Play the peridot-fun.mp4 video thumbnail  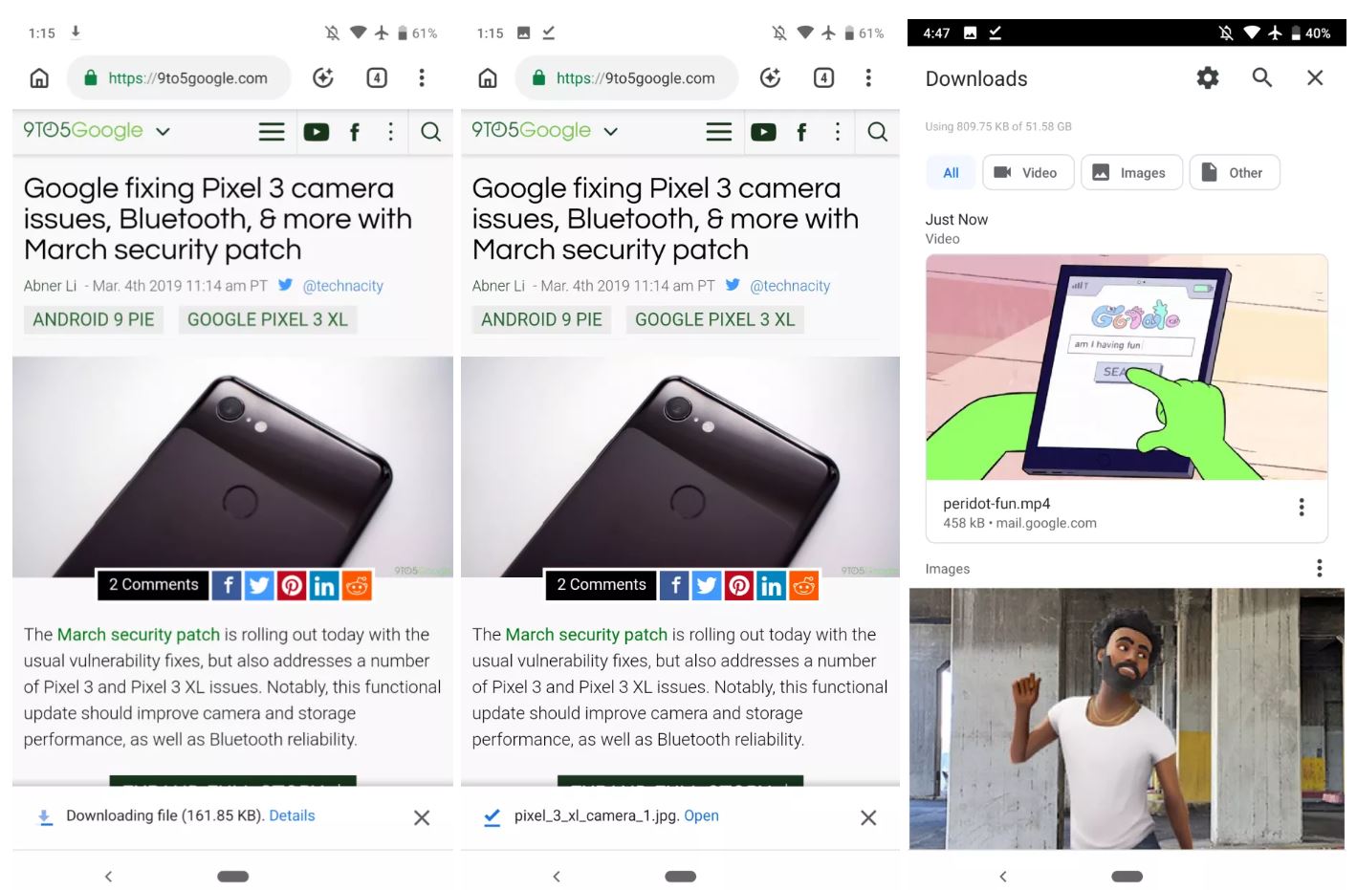pos(1127,368)
